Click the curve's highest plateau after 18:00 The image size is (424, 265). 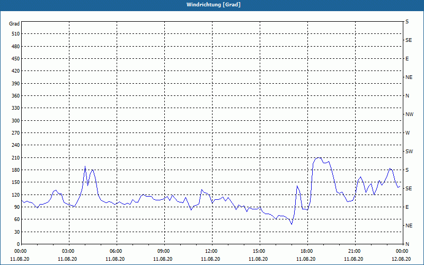tap(318, 158)
